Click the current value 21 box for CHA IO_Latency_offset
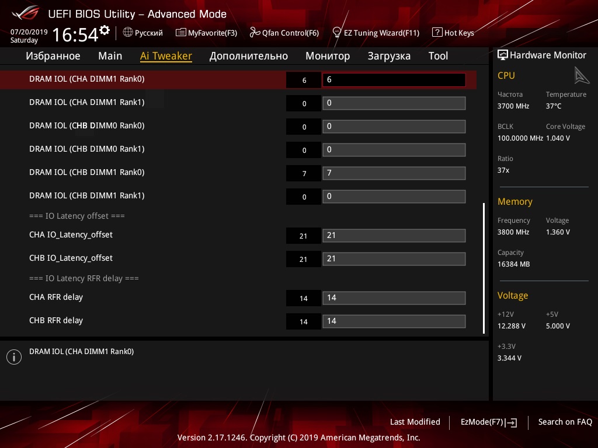The width and height of the screenshot is (598, 448). (304, 236)
